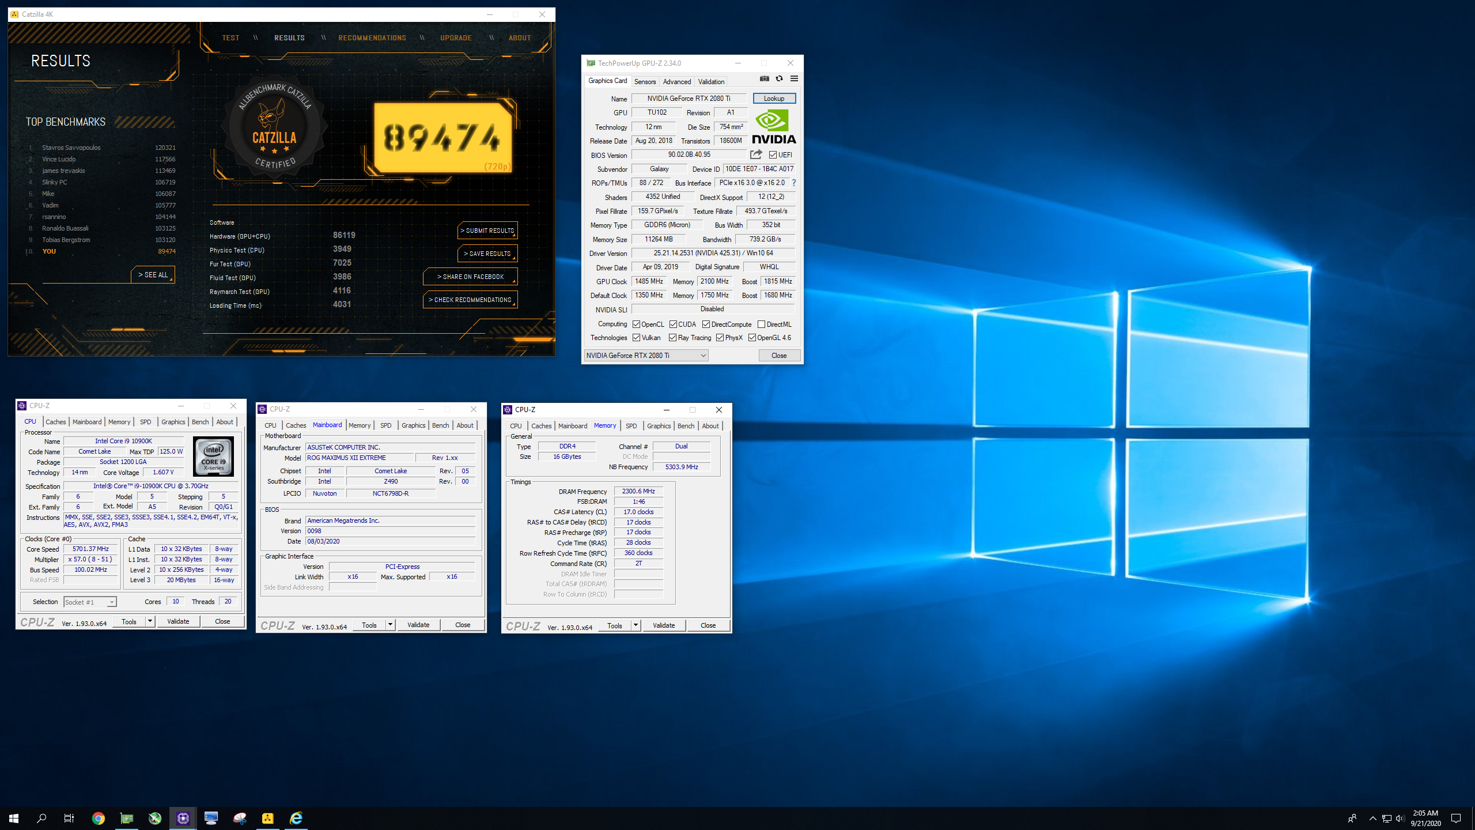This screenshot has height=830, width=1475.
Task: Expand Tools dropdown arrow in CPU-Z Mainboard window
Action: pyautogui.click(x=390, y=625)
